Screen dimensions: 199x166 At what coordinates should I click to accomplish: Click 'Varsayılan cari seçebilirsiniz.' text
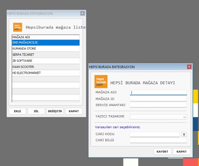point(118,127)
